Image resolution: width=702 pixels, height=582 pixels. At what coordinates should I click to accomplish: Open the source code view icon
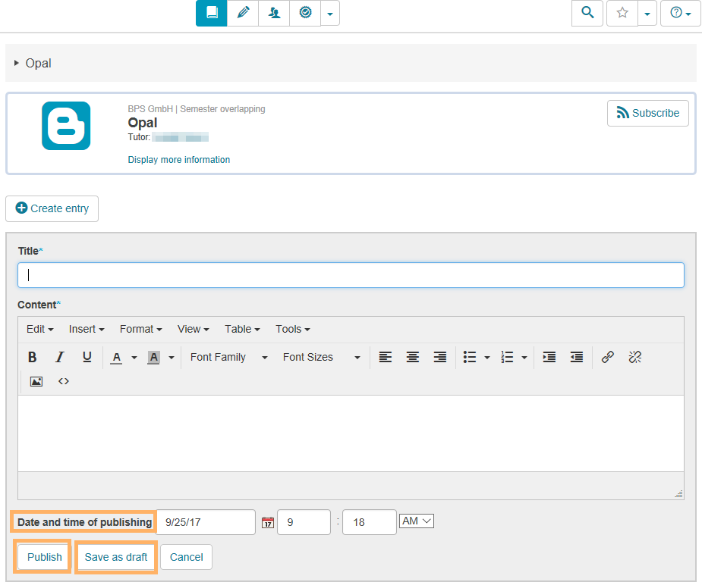tap(64, 381)
